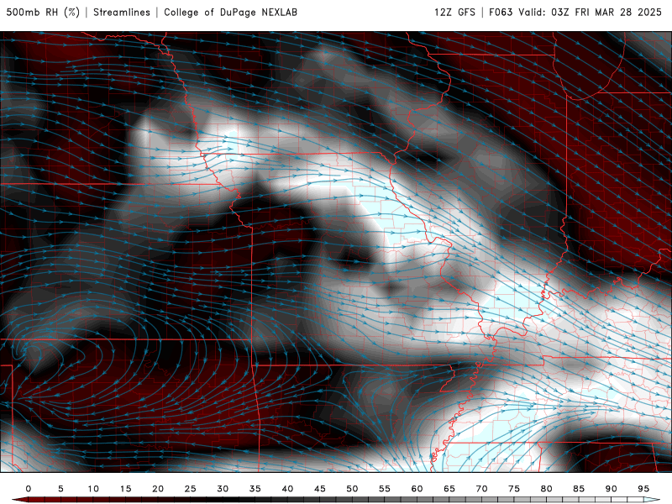672x504 pixels.
Task: Click the "15" colorbar scale label
Action: [x=125, y=489]
